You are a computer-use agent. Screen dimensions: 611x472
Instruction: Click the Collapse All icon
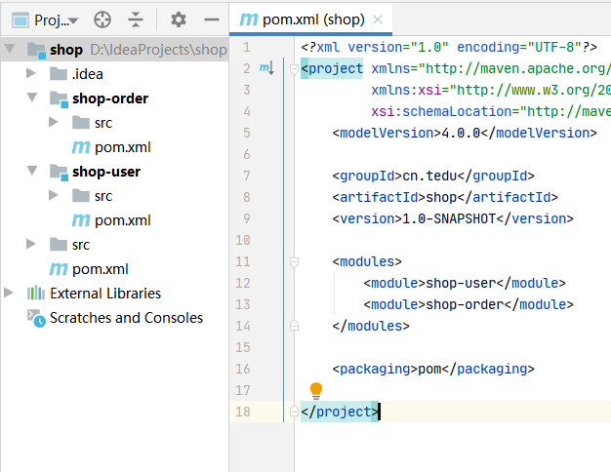(x=136, y=20)
